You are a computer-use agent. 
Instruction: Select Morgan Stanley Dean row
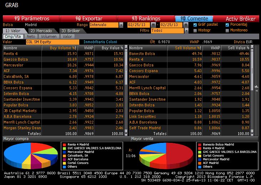pos(64,128)
